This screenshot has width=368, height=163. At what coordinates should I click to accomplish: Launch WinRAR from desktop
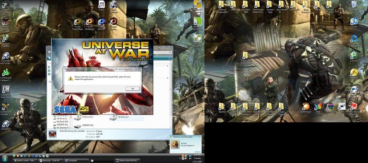330,108
